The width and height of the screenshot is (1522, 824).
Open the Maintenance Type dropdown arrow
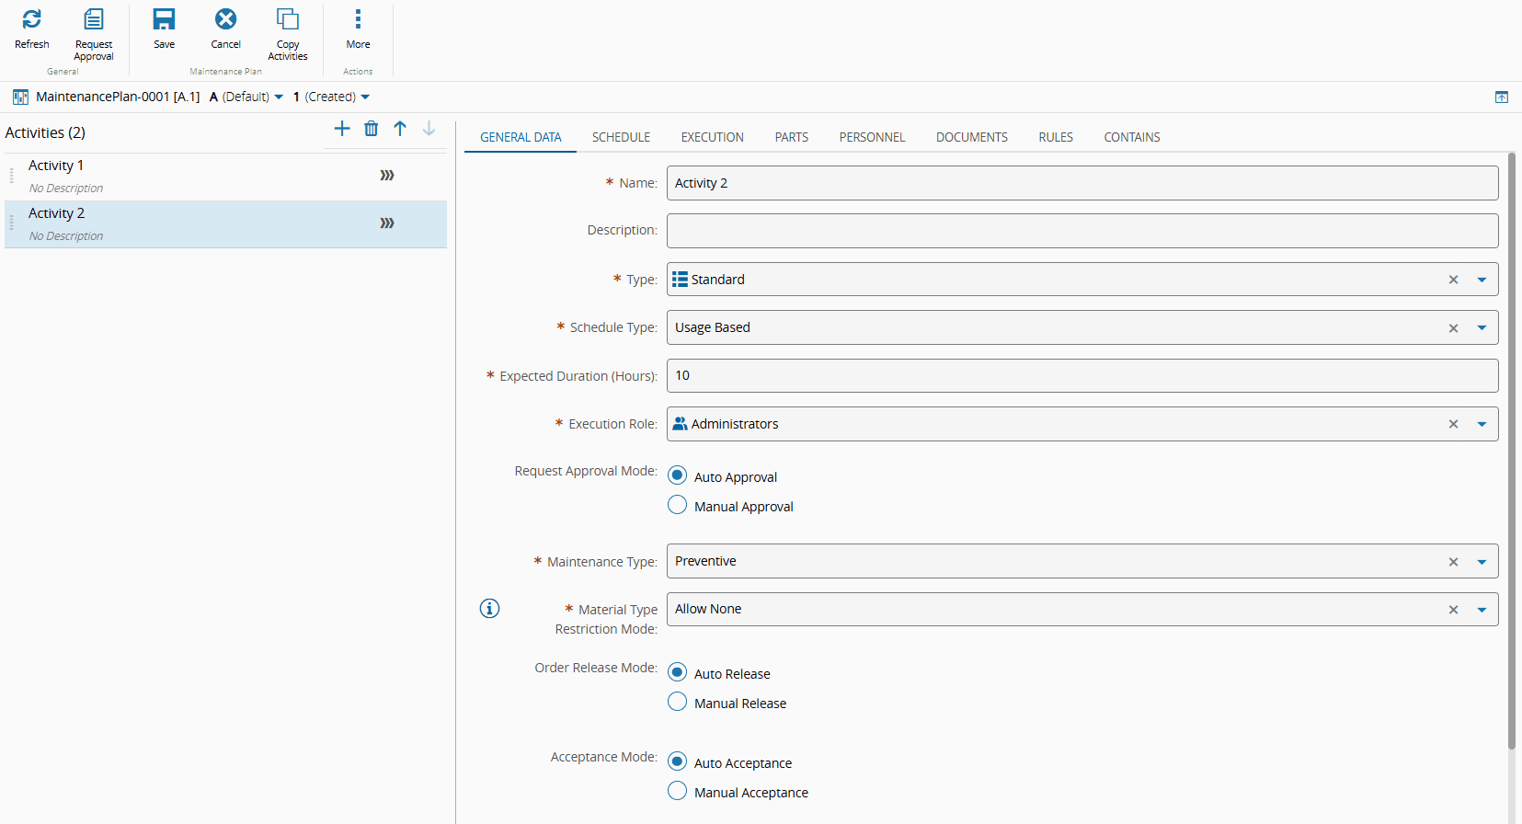click(x=1482, y=562)
